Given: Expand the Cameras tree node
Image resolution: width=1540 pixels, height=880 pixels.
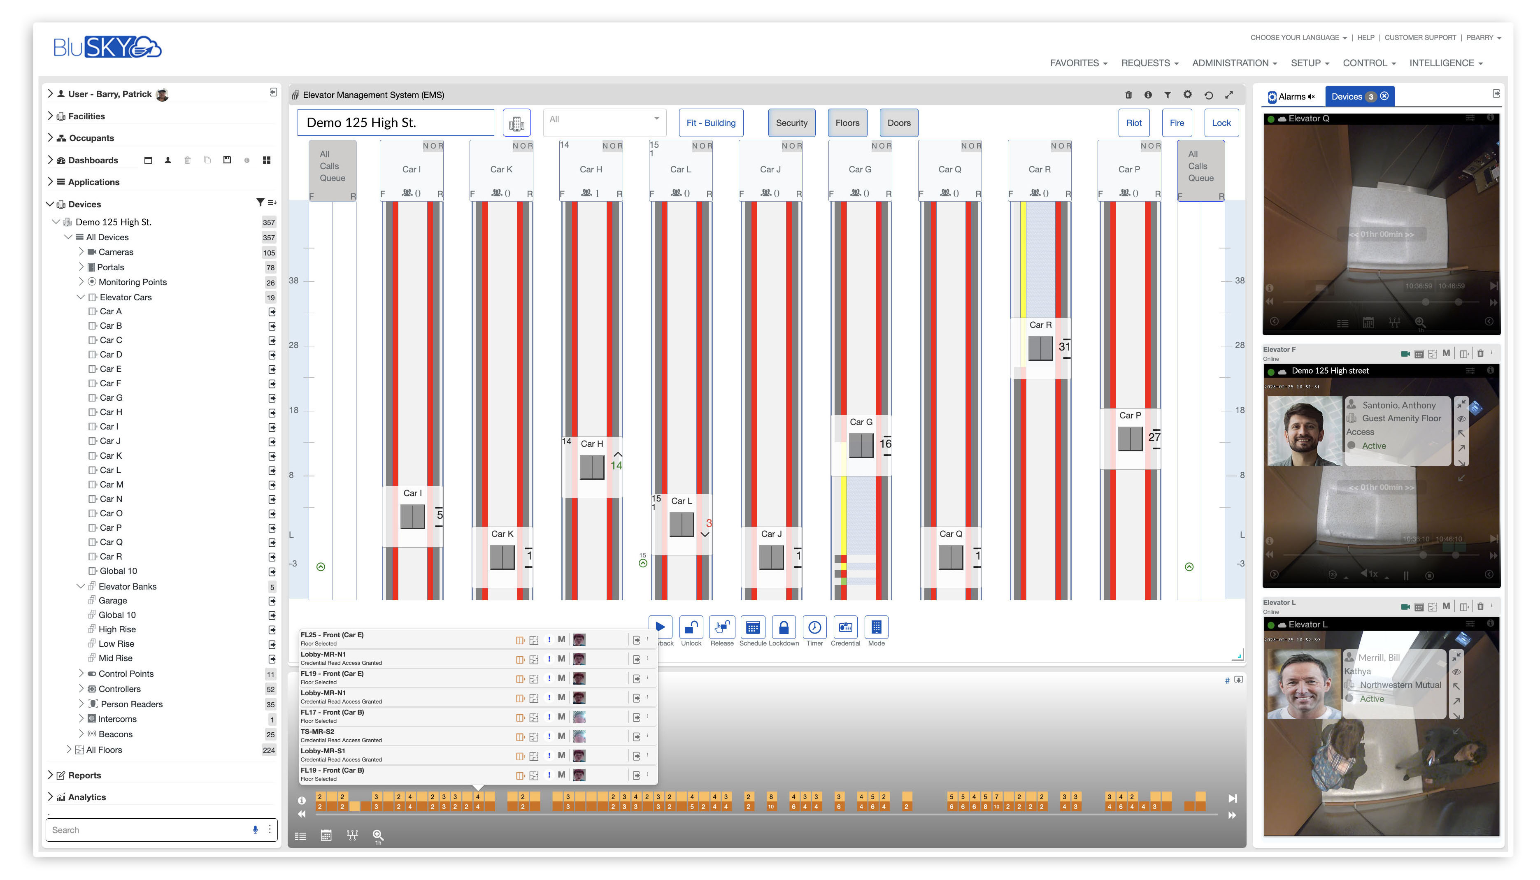Looking at the screenshot, I should pos(81,252).
